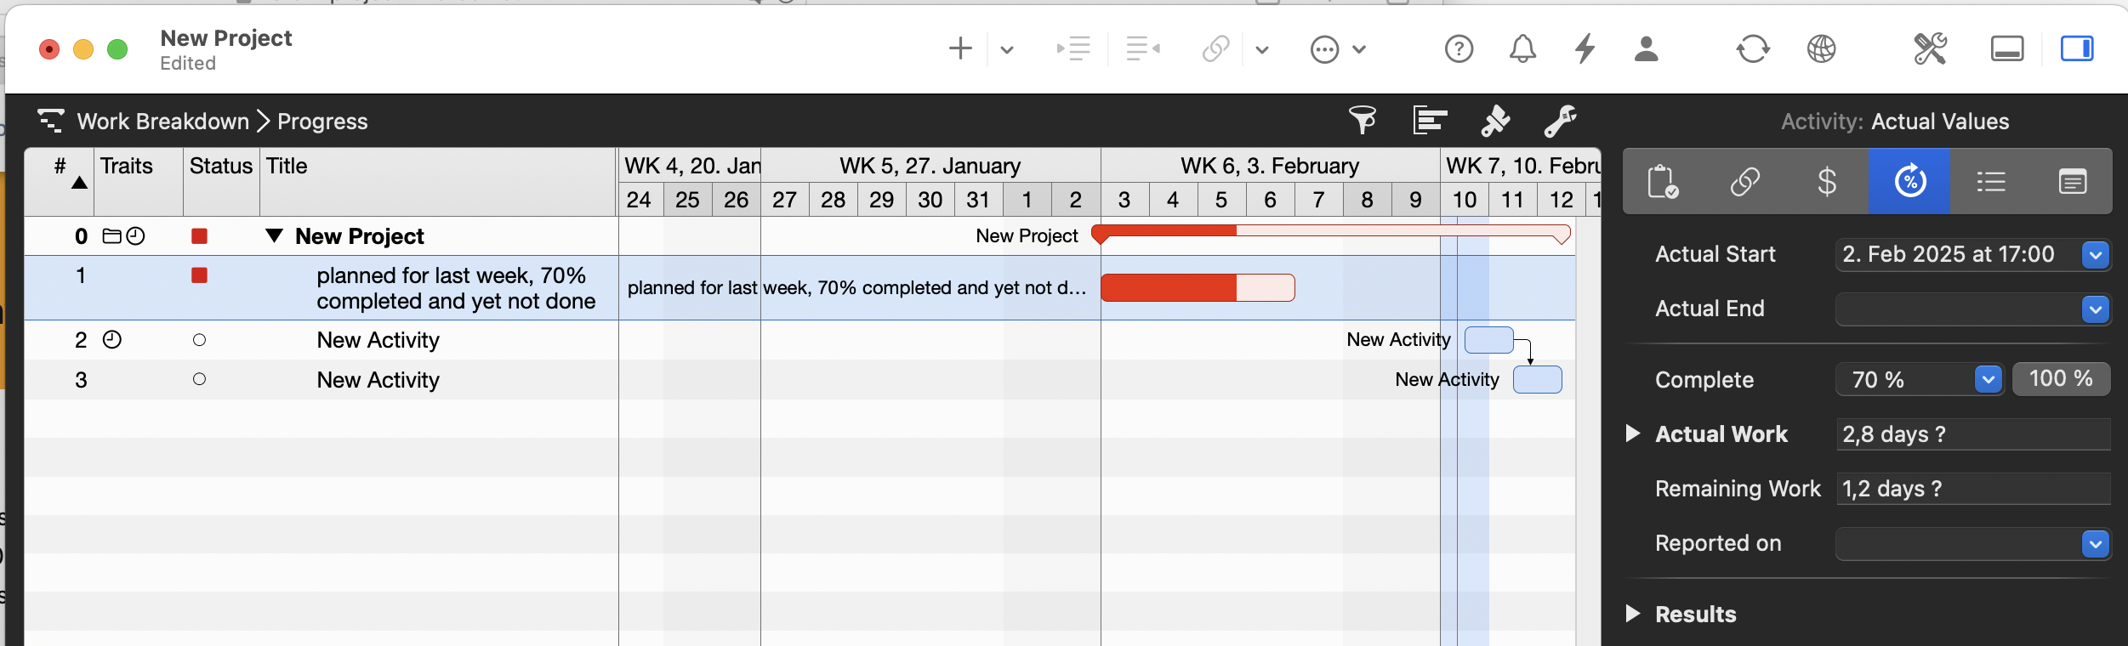Toggle the right sidebar inspector panel
This screenshot has height=646, width=2128.
(x=2077, y=48)
